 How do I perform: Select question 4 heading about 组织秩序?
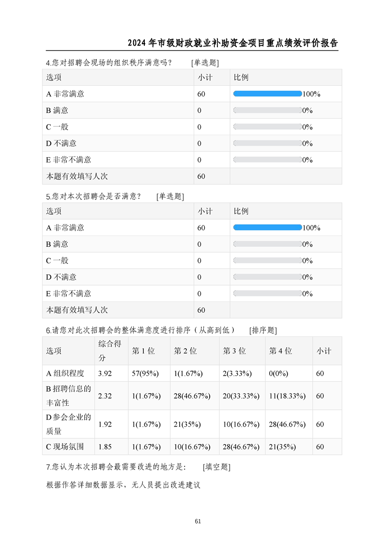coord(132,63)
